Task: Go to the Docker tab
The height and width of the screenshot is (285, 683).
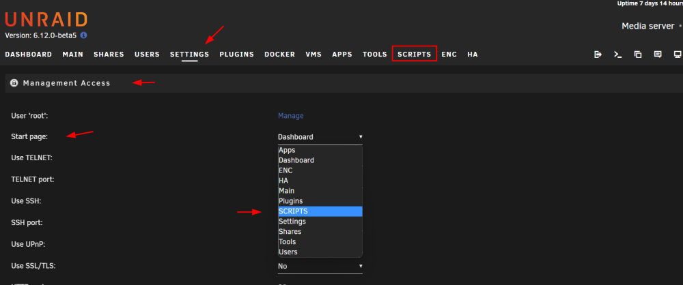Action: [x=279, y=55]
